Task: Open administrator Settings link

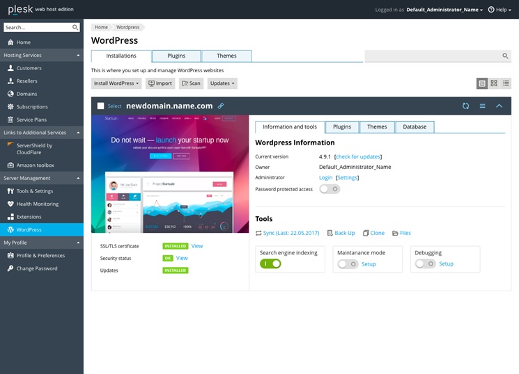Action: [347, 178]
